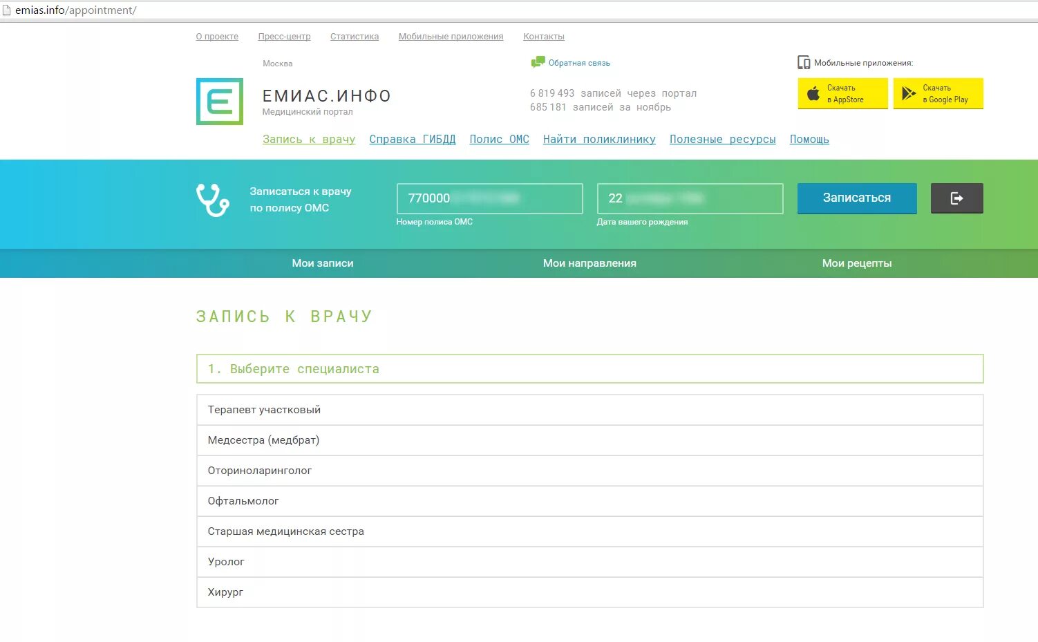Choose 'Офтальмолог' specialist
1038x642 pixels.
click(x=590, y=501)
